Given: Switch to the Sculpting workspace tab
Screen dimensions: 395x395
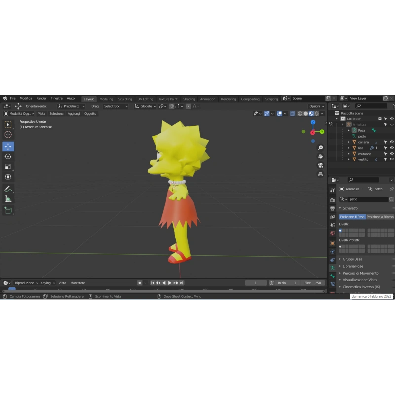Looking at the screenshot, I should (125, 99).
